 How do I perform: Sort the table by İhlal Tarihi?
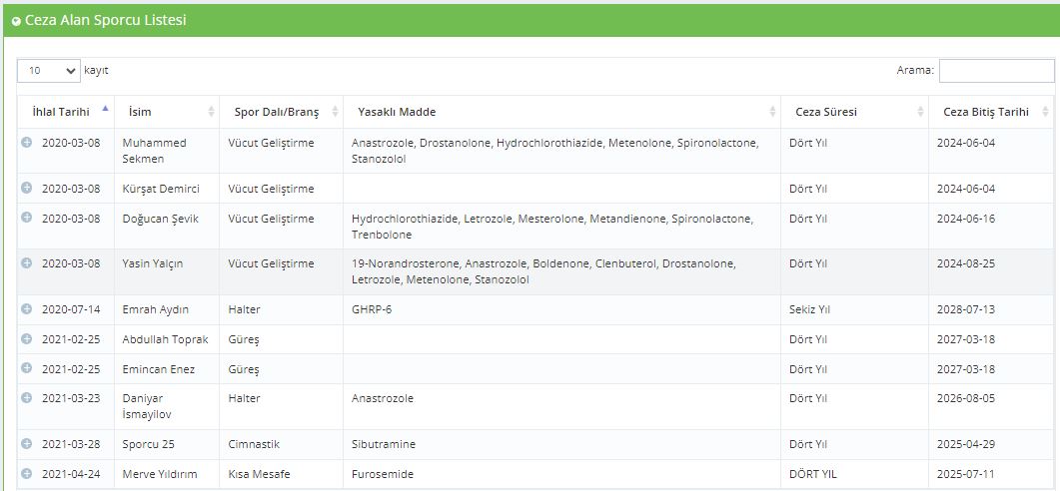coord(66,112)
